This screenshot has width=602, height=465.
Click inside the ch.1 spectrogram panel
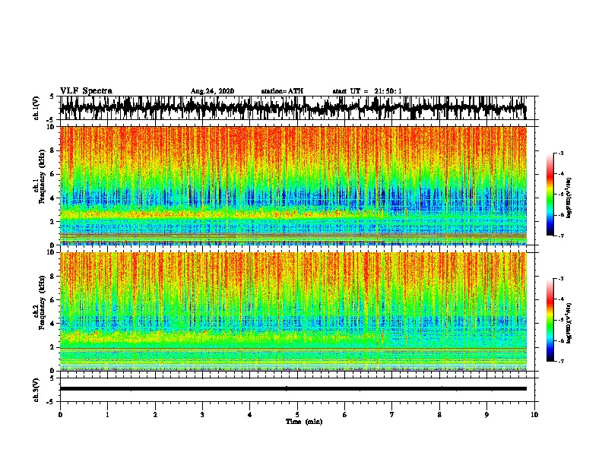(293, 185)
